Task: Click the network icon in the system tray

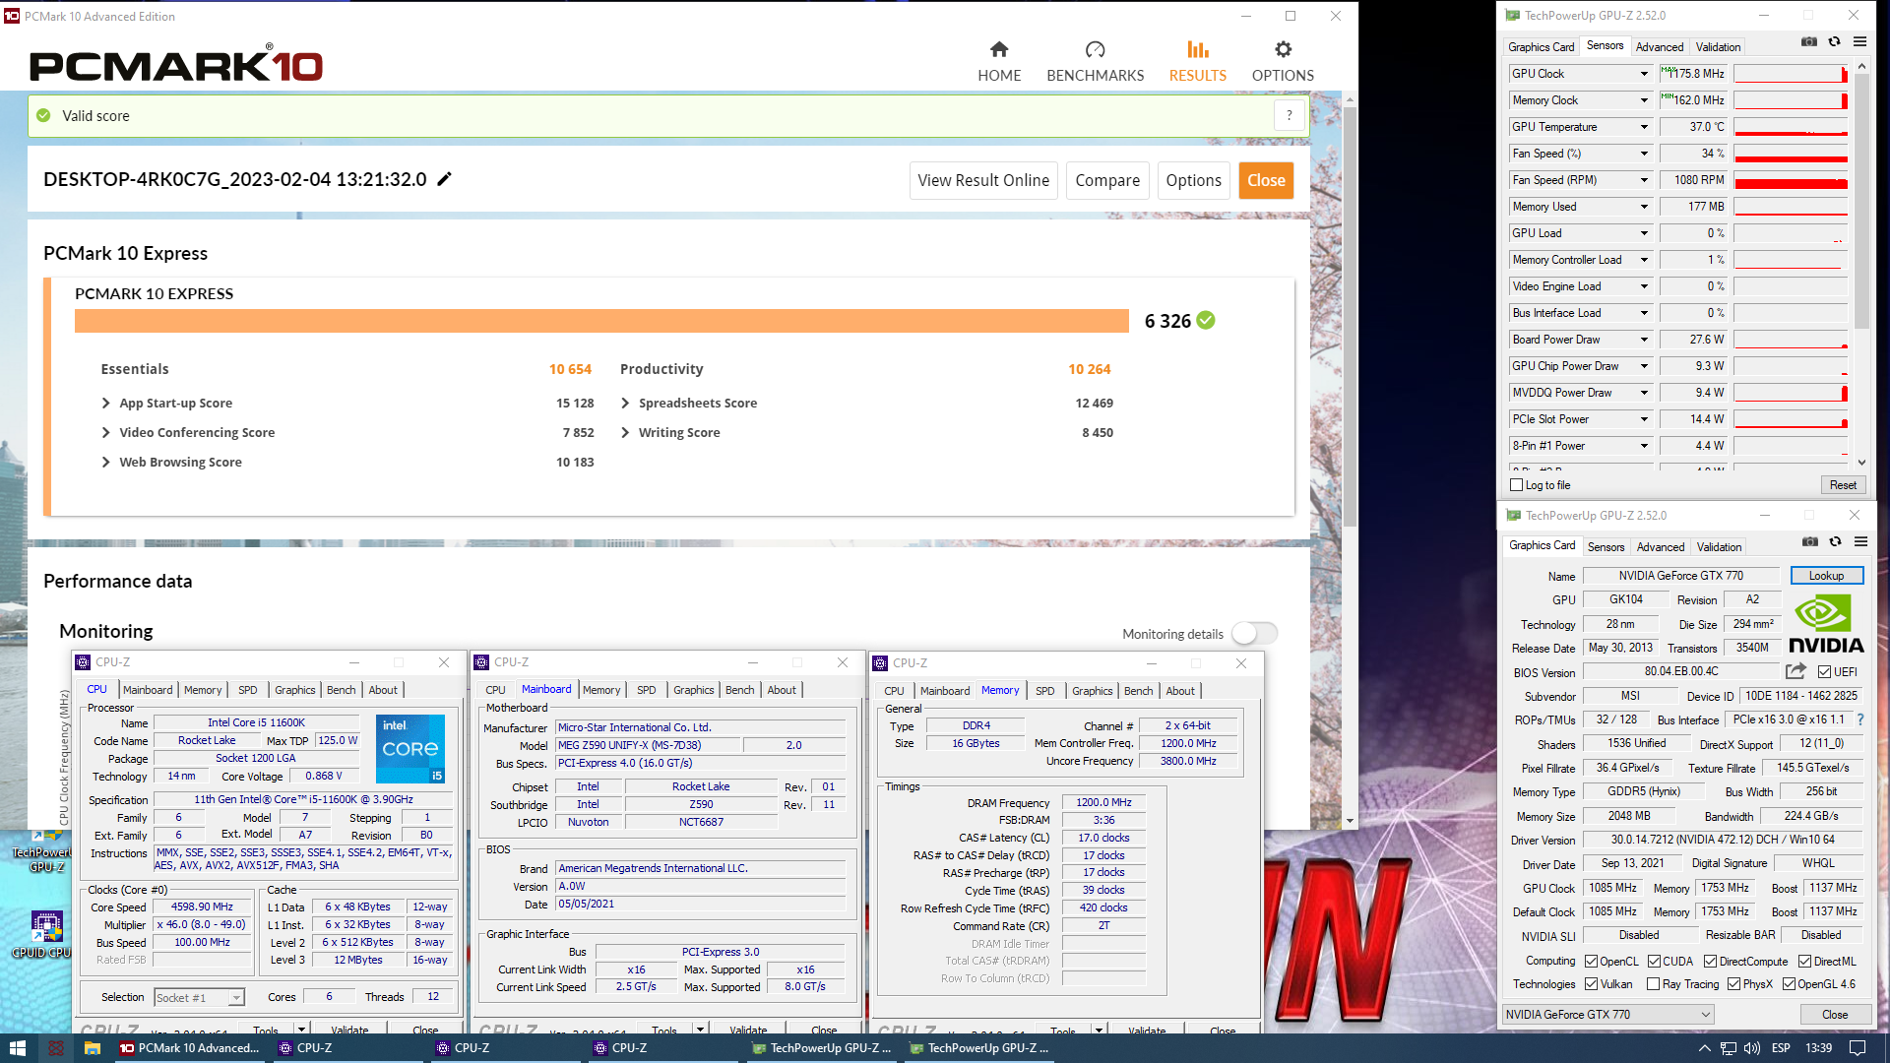Action: (x=1729, y=1048)
